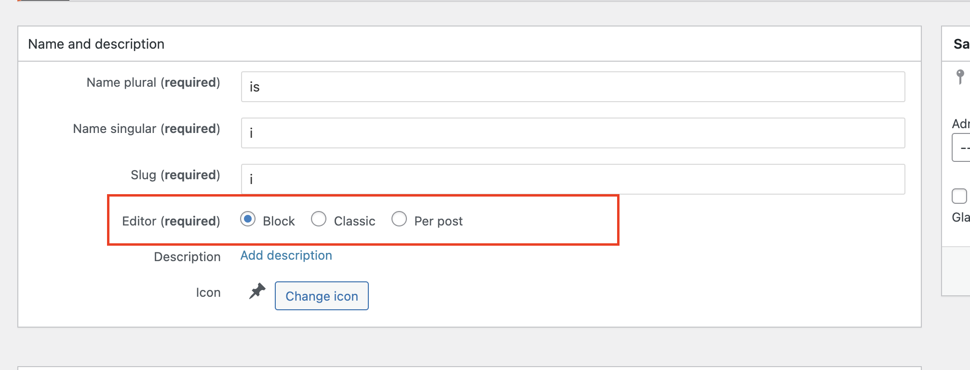This screenshot has width=970, height=370.
Task: Select the Block editor radio button
Action: (248, 219)
